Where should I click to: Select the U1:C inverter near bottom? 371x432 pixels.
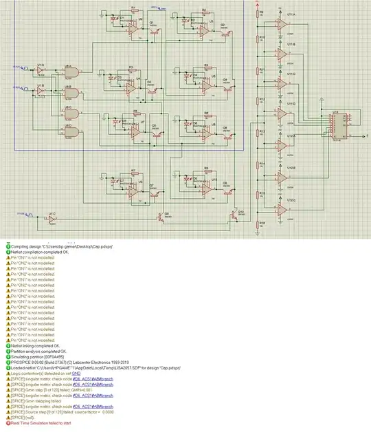point(52,219)
